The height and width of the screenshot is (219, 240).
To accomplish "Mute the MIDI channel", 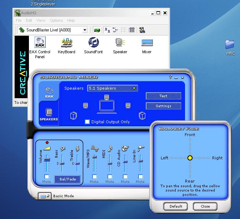I will coord(110,176).
